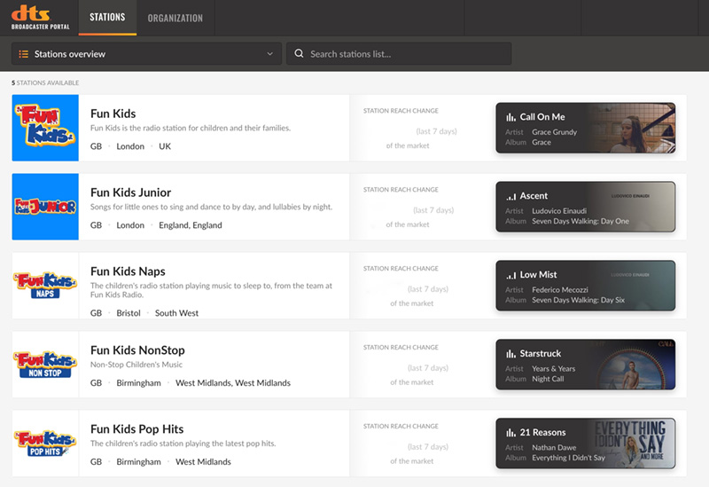Click the Fun Kids Pop Hits logo
Viewport: 709px width, 487px height.
tap(45, 444)
